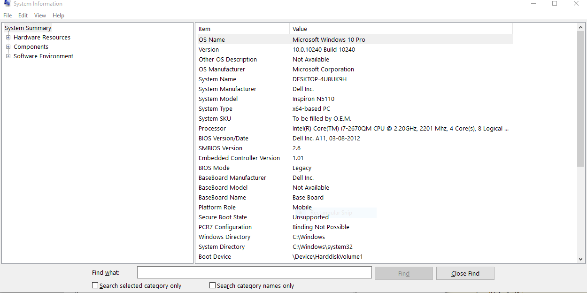Open the Edit menu
Viewport: 587px width, 293px height.
[x=23, y=15]
